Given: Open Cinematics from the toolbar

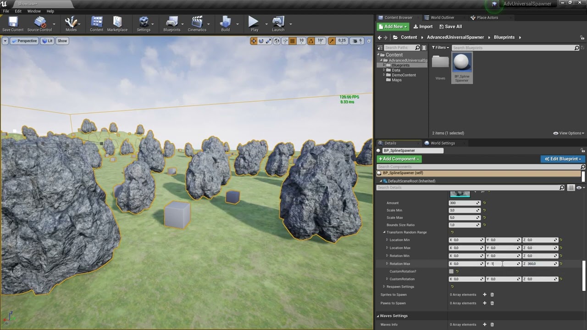Looking at the screenshot, I should pyautogui.click(x=197, y=24).
